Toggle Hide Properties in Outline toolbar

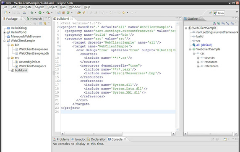click(223, 24)
